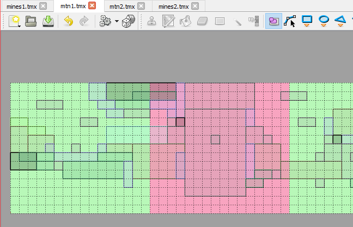Choose the Insert Rectangle tool
Image resolution: width=353 pixels, height=227 pixels.
pos(307,21)
